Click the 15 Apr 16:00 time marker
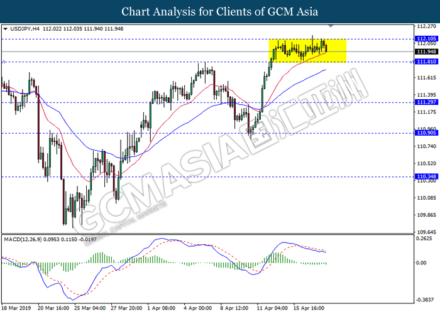Image resolution: width=440 pixels, height=314 pixels. point(309,308)
